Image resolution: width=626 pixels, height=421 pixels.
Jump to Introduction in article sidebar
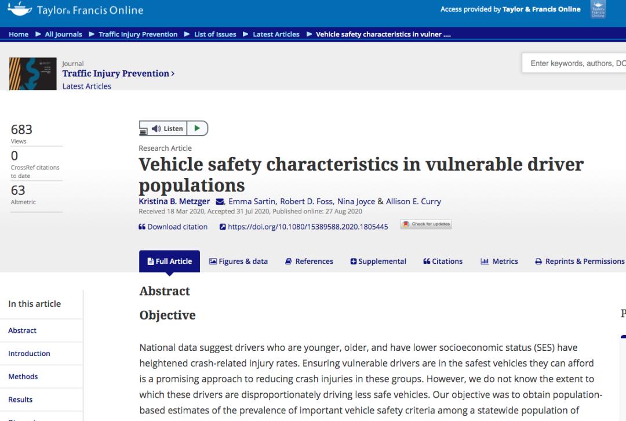click(29, 353)
